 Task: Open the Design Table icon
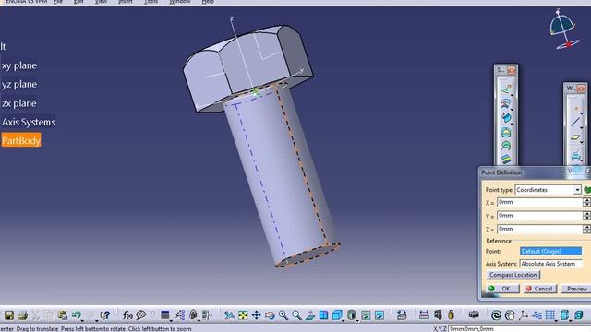click(164, 315)
